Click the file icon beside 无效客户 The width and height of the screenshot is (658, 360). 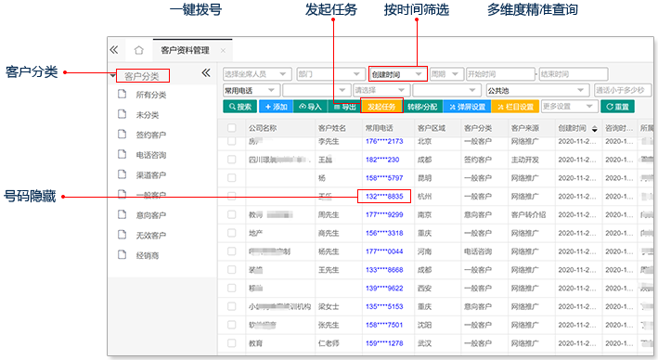coord(123,235)
